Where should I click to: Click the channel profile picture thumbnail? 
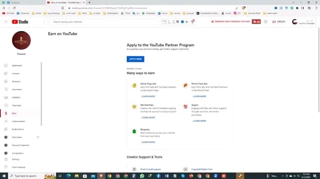click(21, 41)
